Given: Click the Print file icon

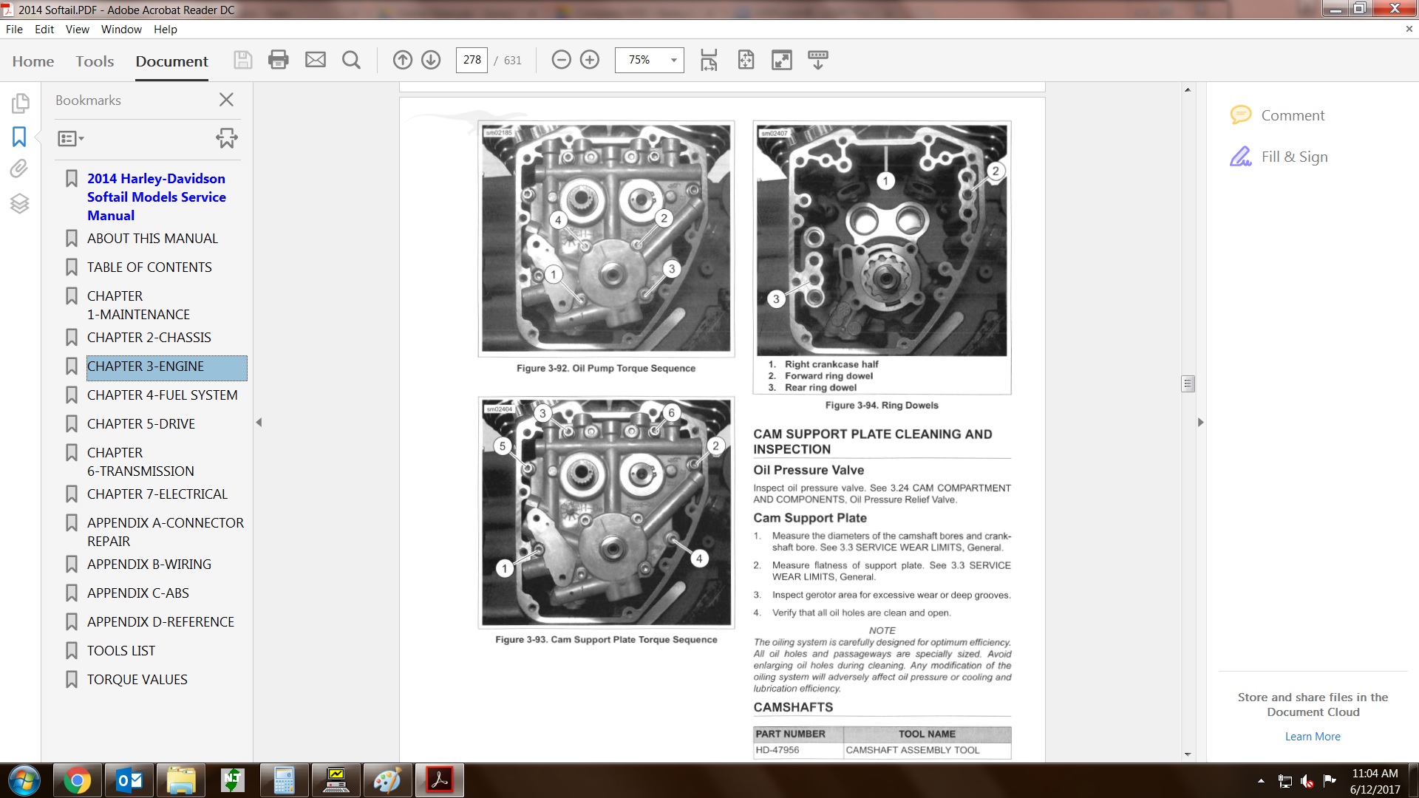Looking at the screenshot, I should pyautogui.click(x=279, y=60).
